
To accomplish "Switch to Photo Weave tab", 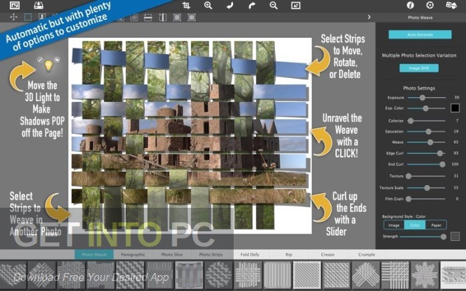I will pos(94,254).
